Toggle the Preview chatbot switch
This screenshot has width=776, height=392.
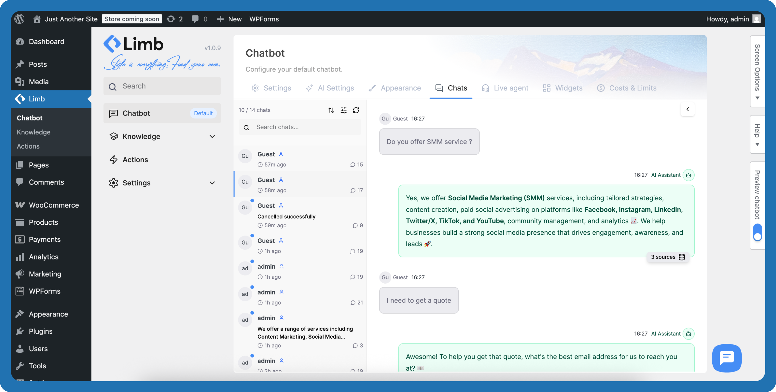click(x=758, y=232)
